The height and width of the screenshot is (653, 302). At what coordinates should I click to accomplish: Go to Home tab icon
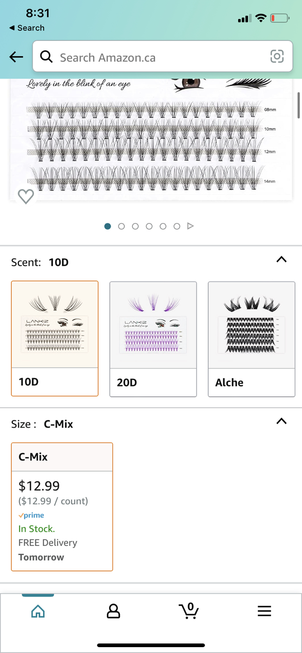(38, 611)
